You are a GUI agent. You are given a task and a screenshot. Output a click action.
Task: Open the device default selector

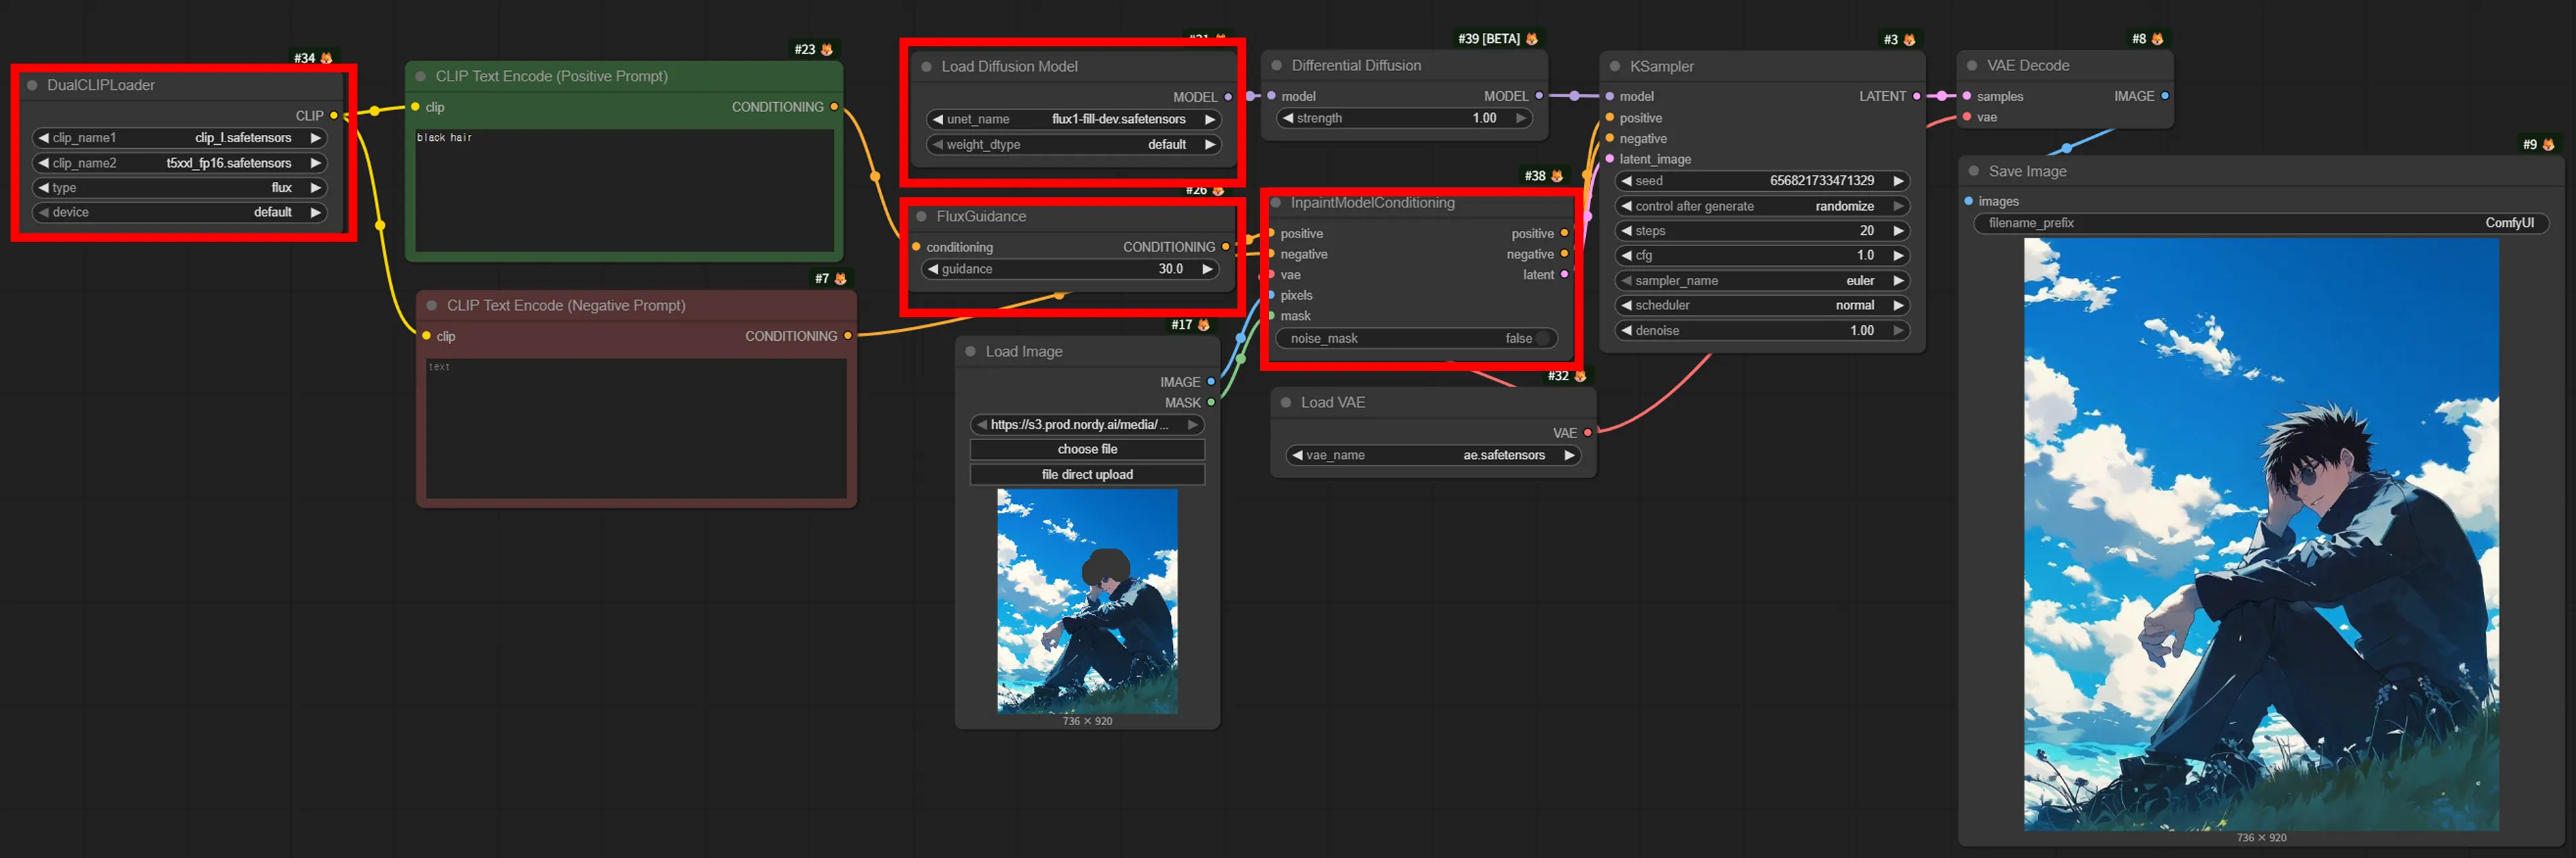(x=180, y=213)
